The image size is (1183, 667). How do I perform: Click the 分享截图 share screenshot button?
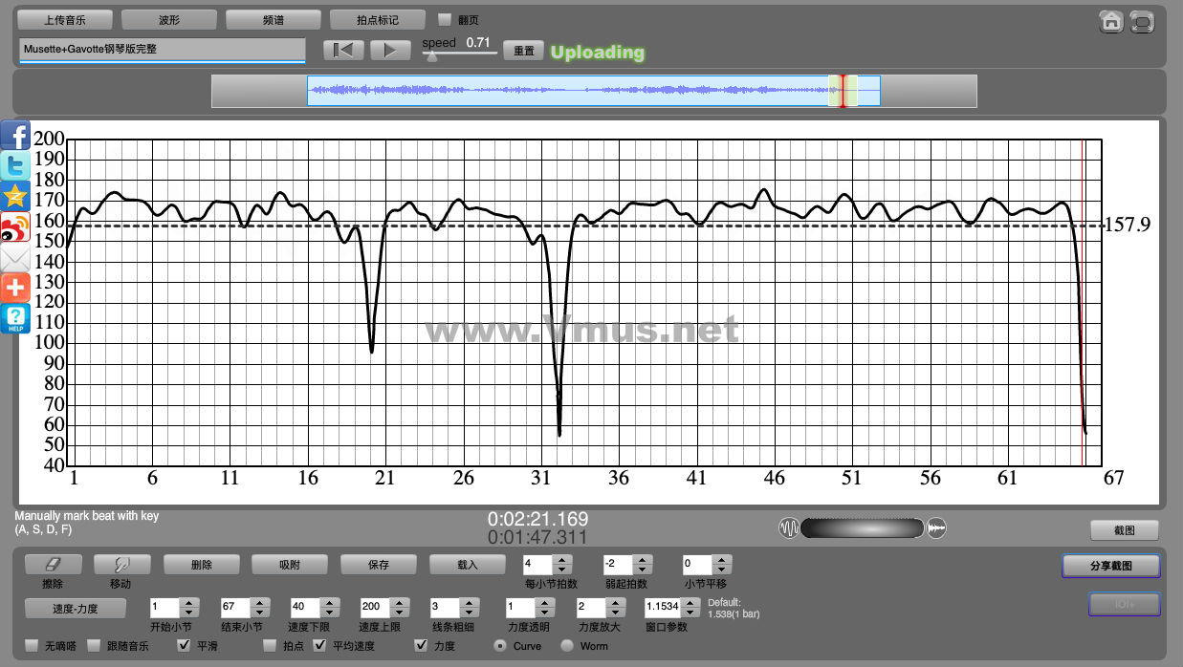click(x=1110, y=566)
